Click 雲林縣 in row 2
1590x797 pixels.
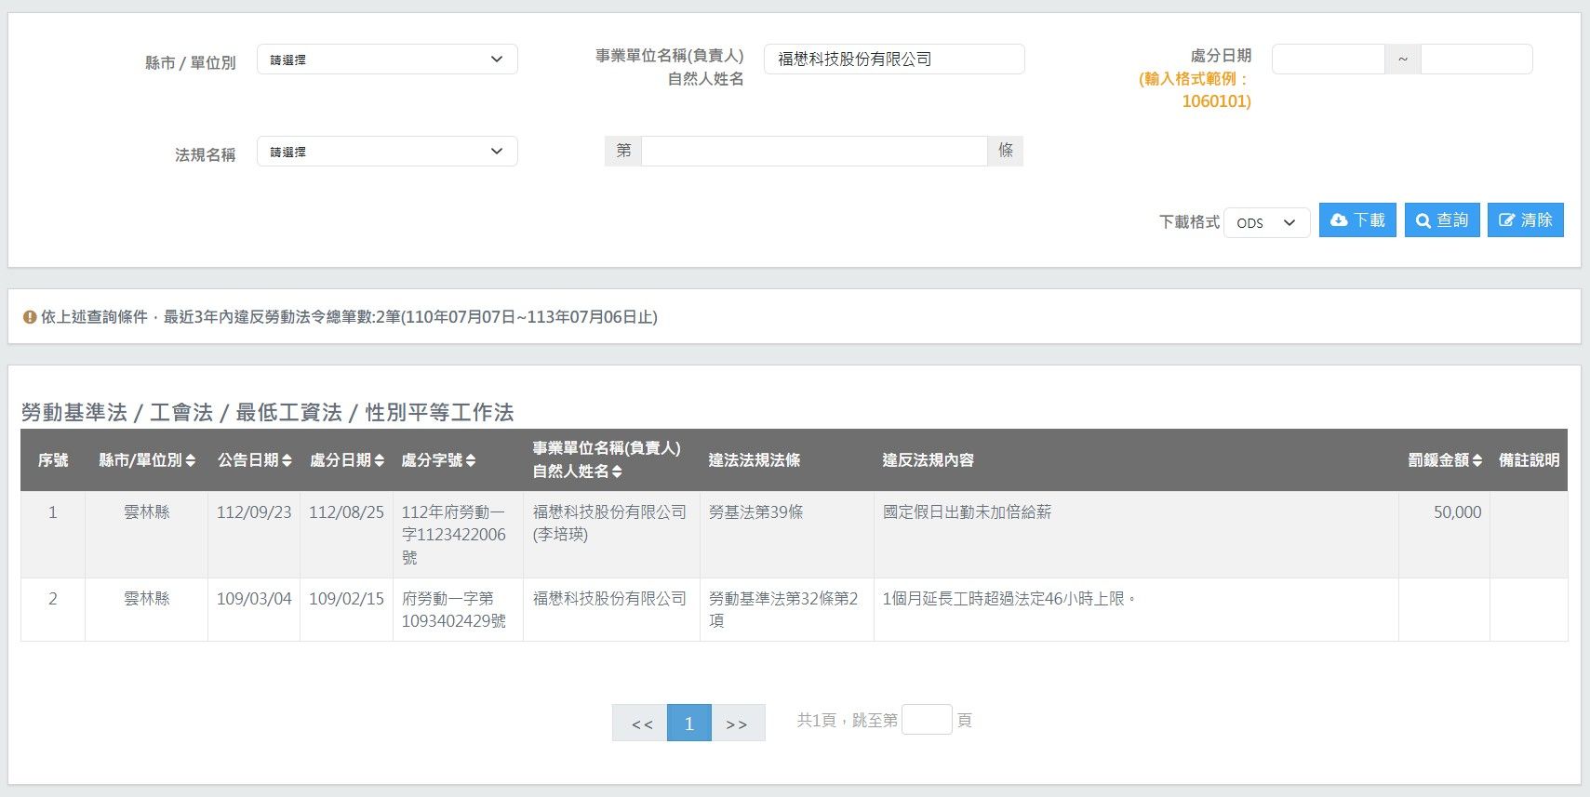(x=147, y=599)
